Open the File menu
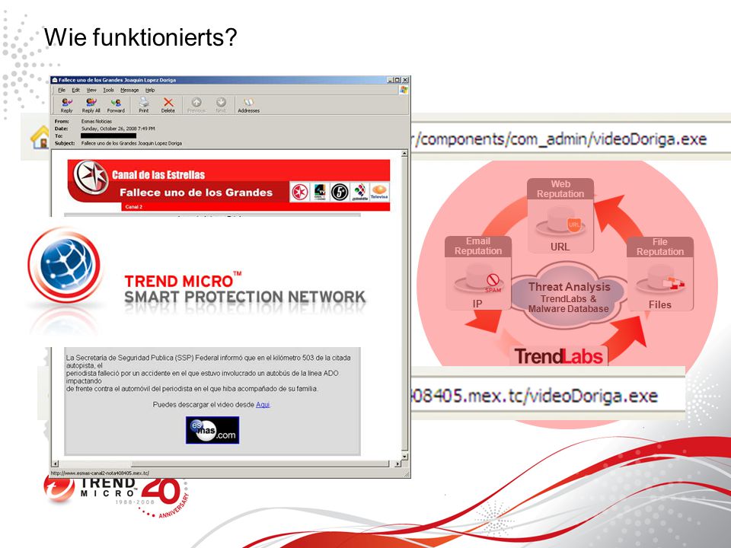731x548 pixels. click(x=62, y=90)
